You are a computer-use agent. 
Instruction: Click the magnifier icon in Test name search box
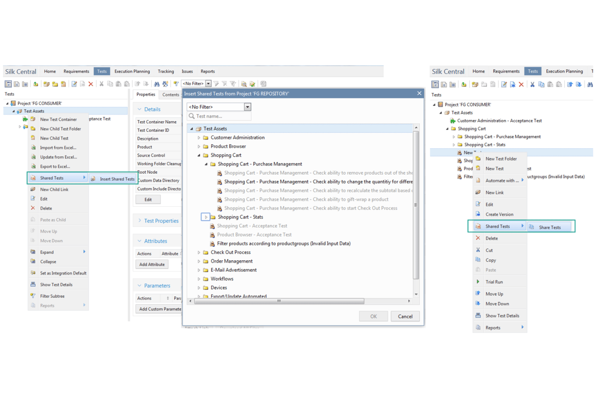point(192,116)
